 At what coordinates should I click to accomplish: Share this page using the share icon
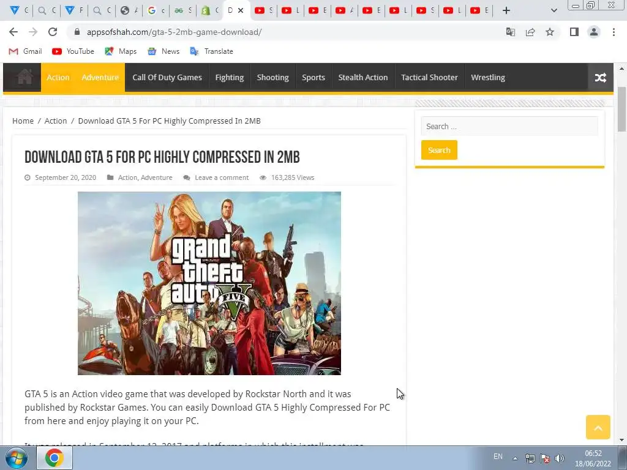click(530, 32)
